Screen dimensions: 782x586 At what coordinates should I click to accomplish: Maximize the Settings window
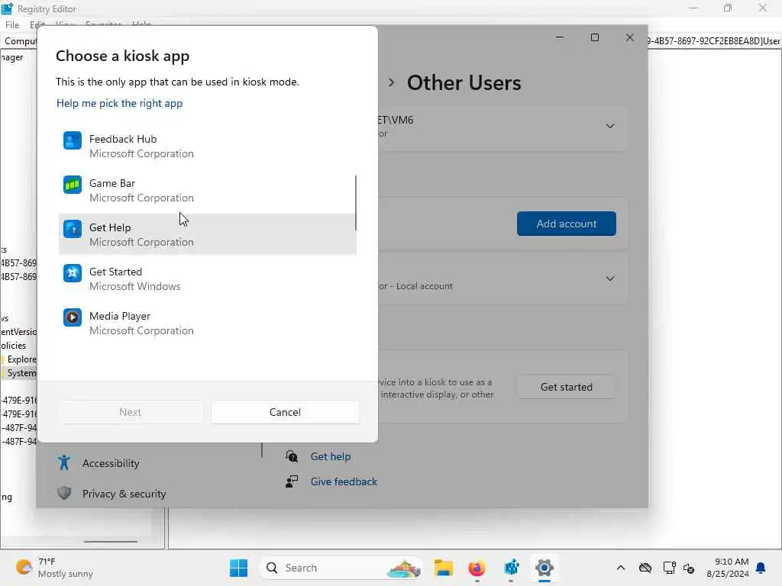594,37
